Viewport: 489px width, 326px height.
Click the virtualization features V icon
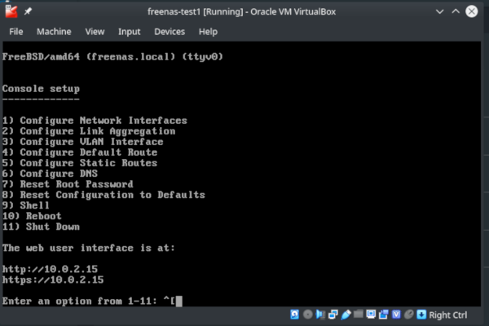coord(396,315)
